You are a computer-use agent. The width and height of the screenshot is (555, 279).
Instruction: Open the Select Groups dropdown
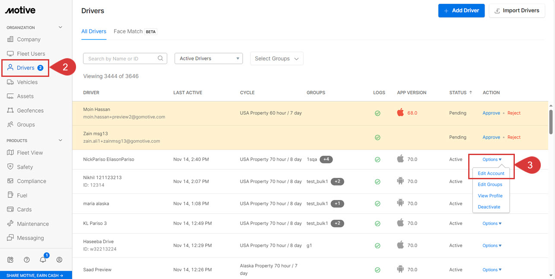(x=277, y=58)
